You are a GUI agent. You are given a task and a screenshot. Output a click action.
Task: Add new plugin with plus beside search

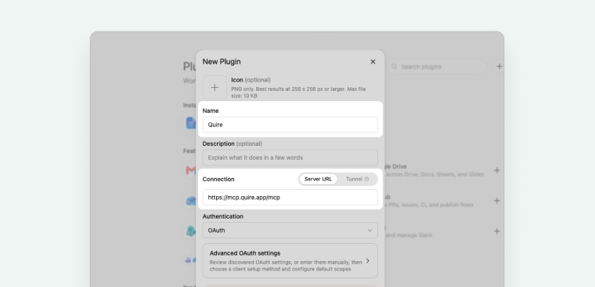click(499, 67)
